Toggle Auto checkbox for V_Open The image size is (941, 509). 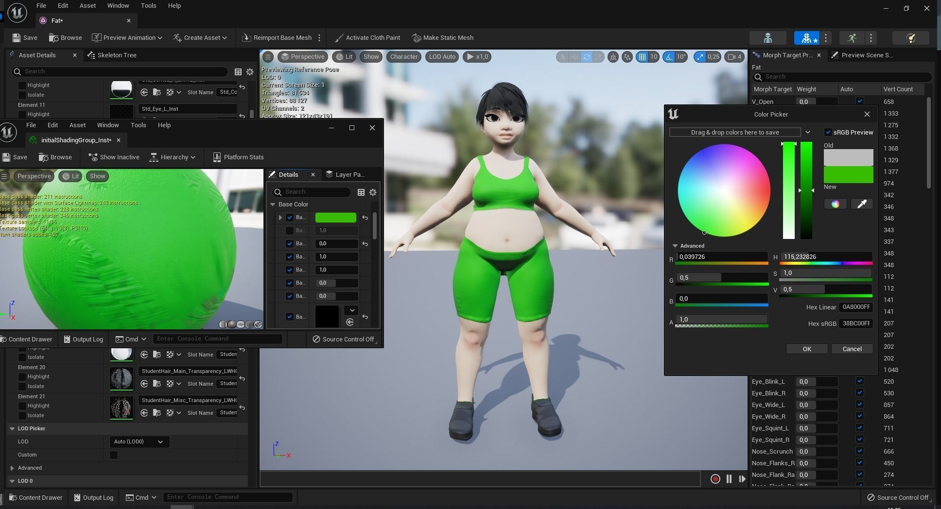point(859,101)
